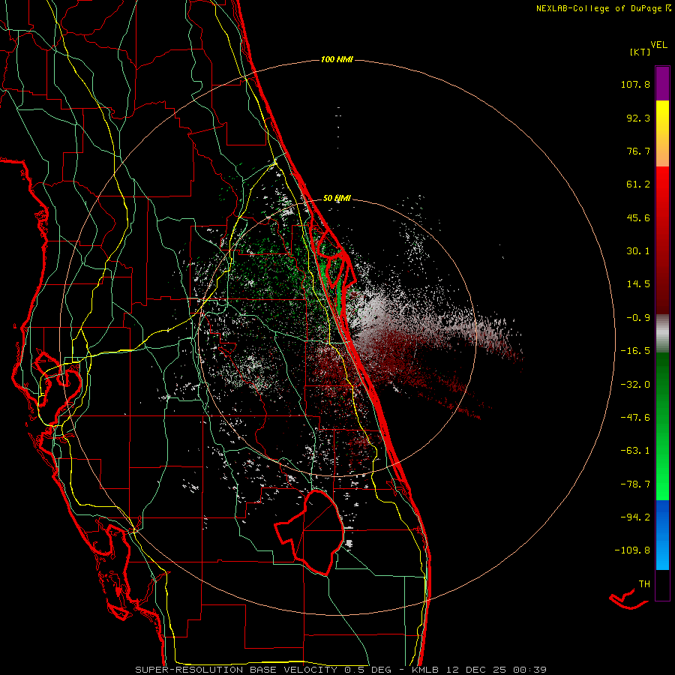Select the -63.1 velocity scale value
675x675 pixels.
pos(635,451)
